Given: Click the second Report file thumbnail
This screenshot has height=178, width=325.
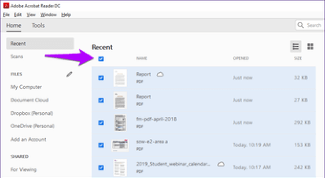Looking at the screenshot, I should point(120,101).
